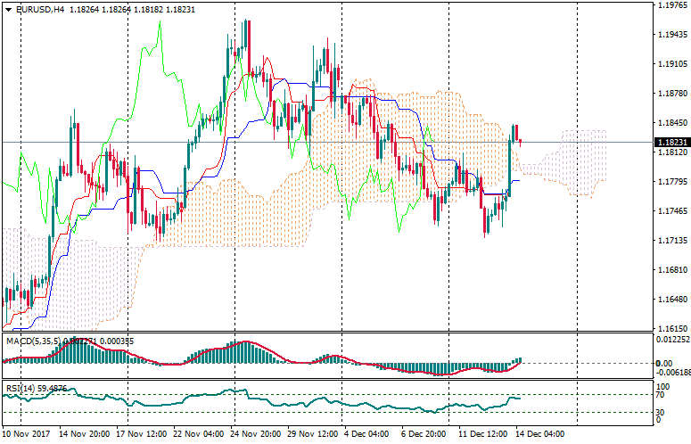Click the RSI 70 level label
The image size is (691, 444).
(x=661, y=394)
